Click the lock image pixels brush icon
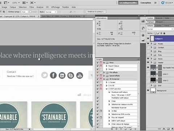Image resolution: width=174 pixels, height=131 pixels. (158, 33)
